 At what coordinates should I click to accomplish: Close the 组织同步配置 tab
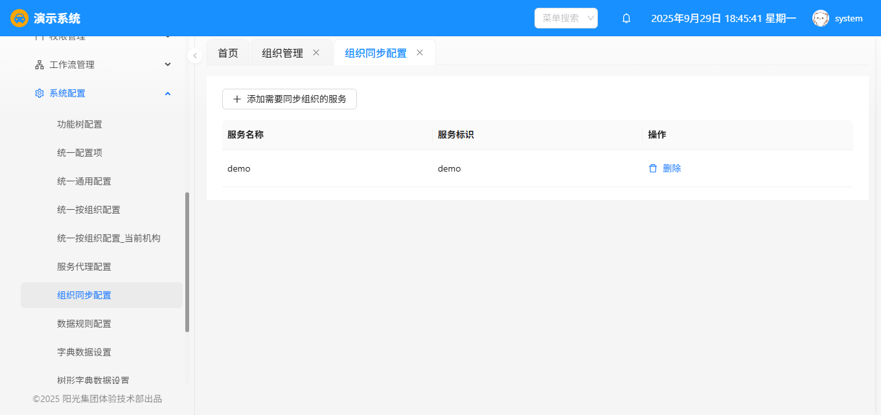tap(420, 52)
